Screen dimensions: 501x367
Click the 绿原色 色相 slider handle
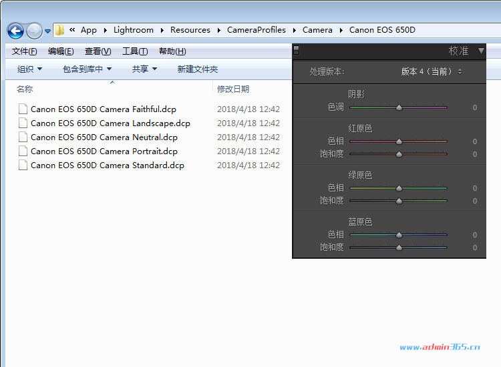[399, 188]
